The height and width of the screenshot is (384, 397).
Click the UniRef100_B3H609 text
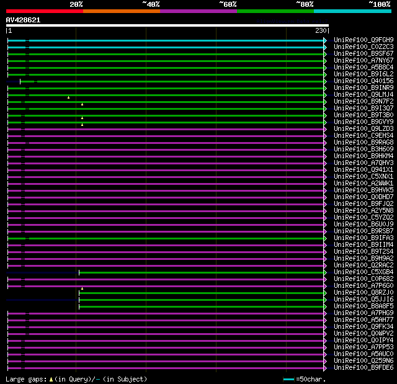[x=364, y=150]
